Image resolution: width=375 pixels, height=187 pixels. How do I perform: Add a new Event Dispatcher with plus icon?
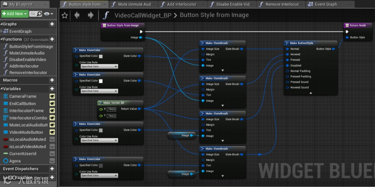click(x=52, y=169)
